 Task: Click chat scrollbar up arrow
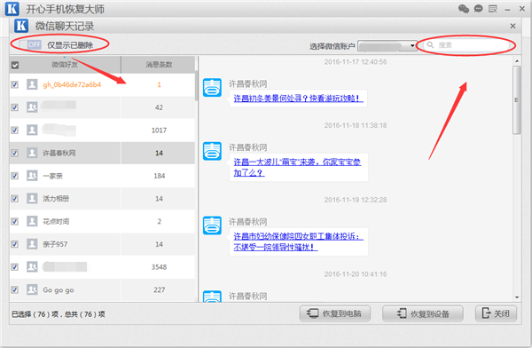[517, 61]
